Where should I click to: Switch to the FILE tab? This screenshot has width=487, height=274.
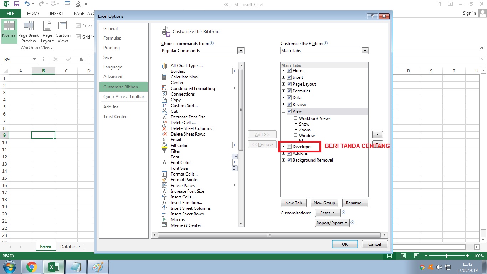[11, 13]
